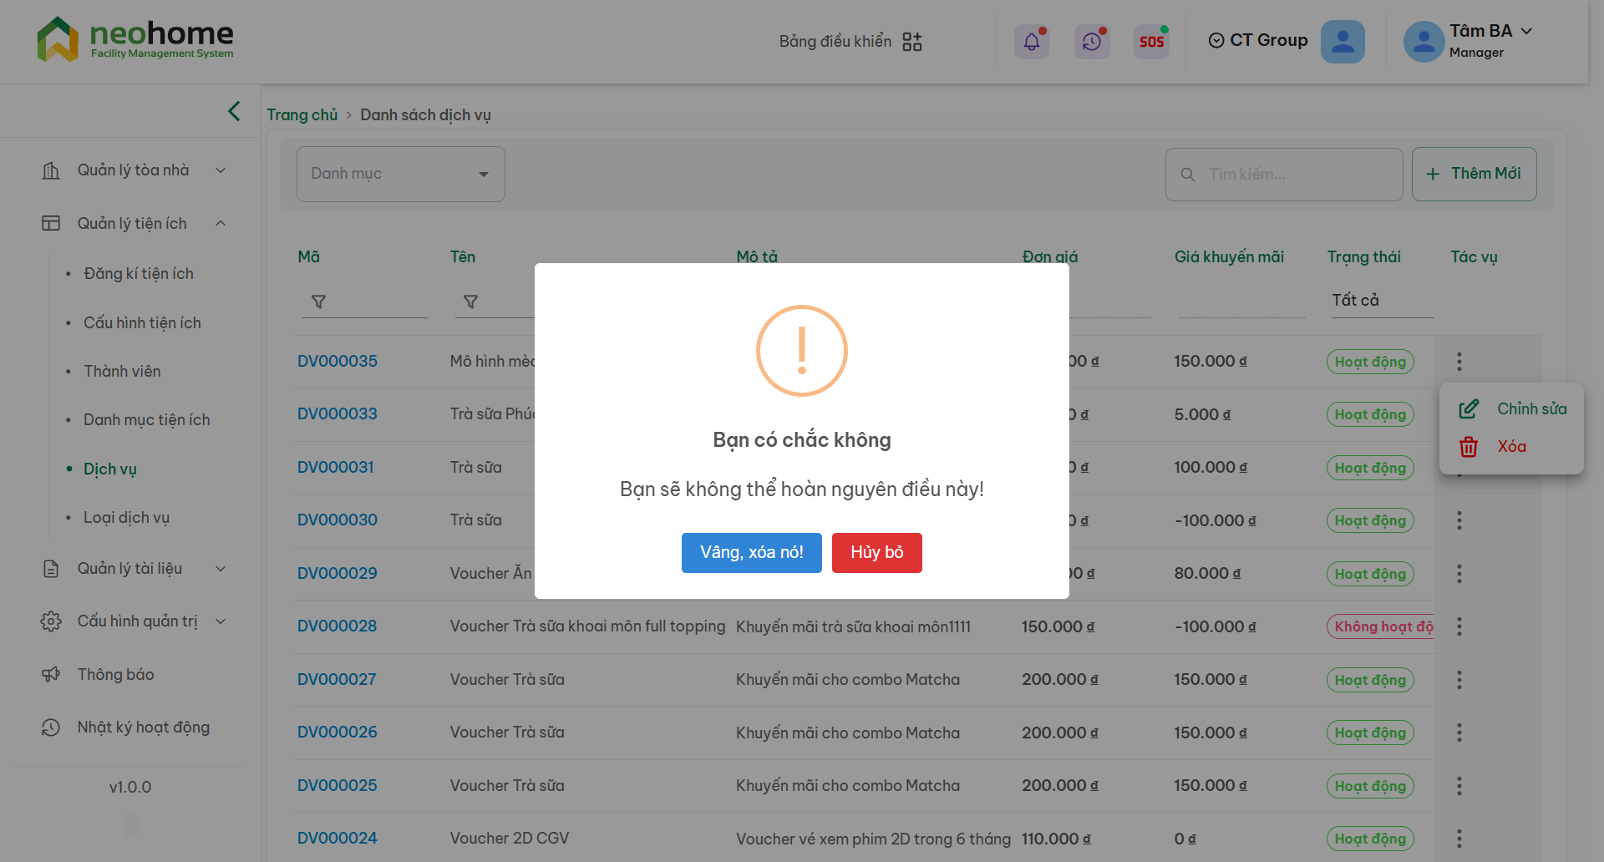
Task: Open the Danh mục dropdown
Action: [x=400, y=174]
